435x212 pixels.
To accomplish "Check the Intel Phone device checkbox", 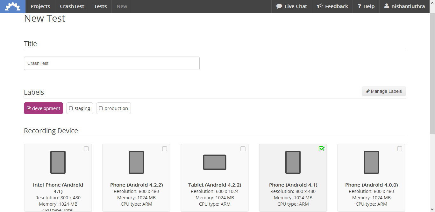I will 86,149.
